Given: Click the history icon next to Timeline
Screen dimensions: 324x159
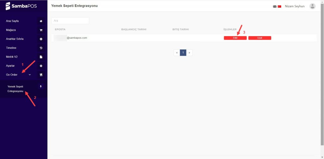Looking at the screenshot, I should (41, 48).
